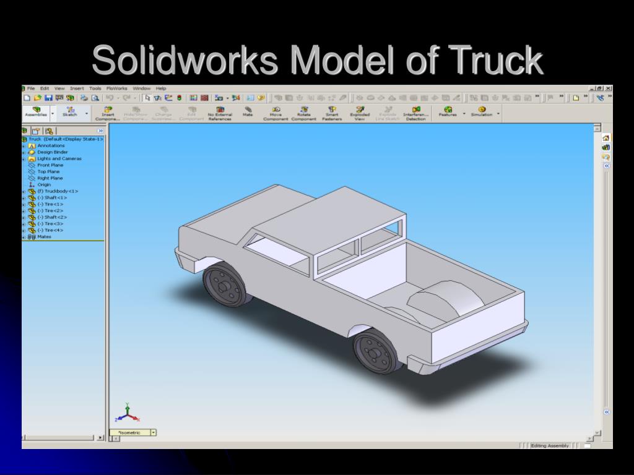The width and height of the screenshot is (634, 475).
Task: Click the coordinate triad in viewport
Action: click(128, 413)
